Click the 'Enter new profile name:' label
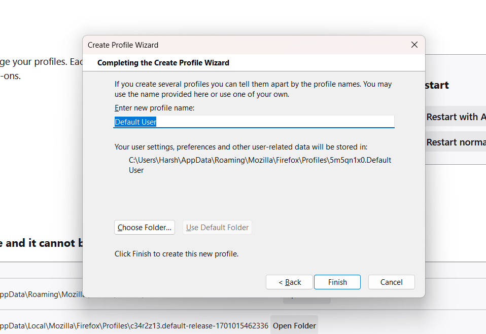Viewport: 486px width, 334px height. tap(155, 108)
